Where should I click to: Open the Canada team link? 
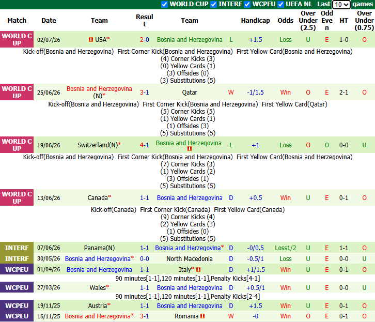coord(98,198)
